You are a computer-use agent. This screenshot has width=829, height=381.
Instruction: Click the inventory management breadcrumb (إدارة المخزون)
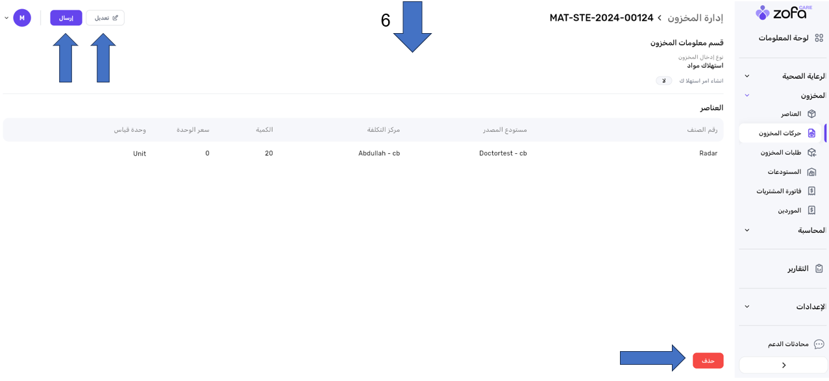(695, 18)
